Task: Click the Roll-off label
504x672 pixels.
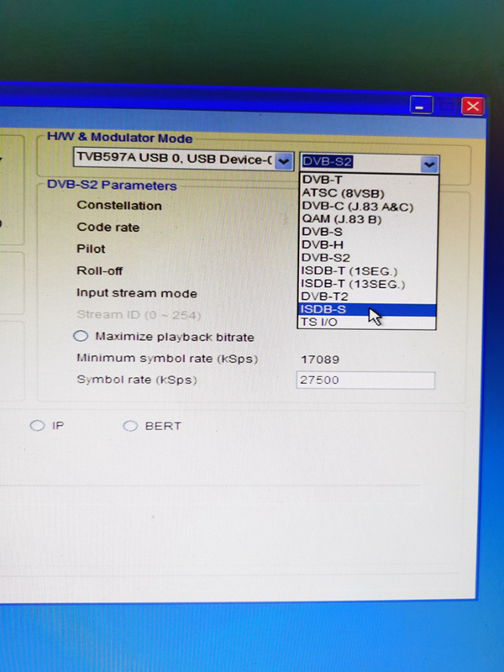Action: coord(99,270)
